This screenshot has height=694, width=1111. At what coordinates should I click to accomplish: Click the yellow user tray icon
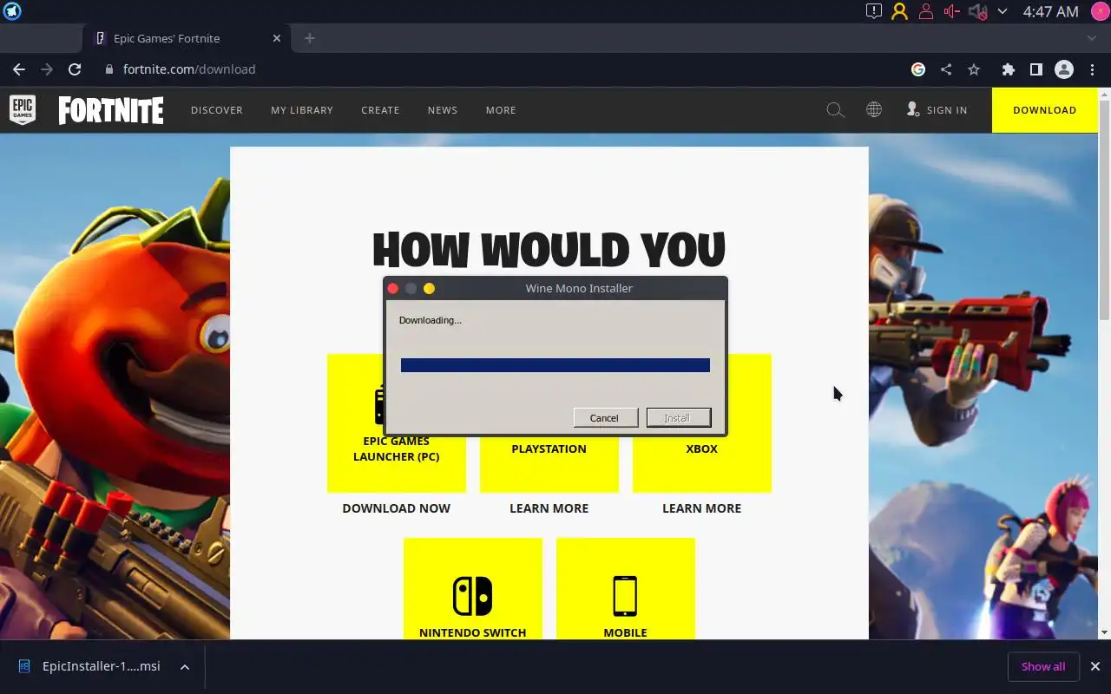pos(899,11)
